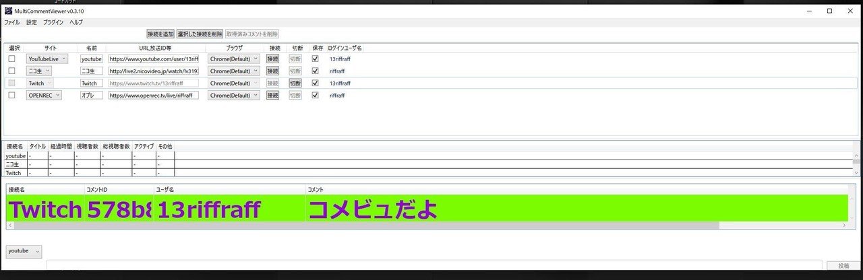Click the name field containing youtube
The image size is (863, 280).
91,59
